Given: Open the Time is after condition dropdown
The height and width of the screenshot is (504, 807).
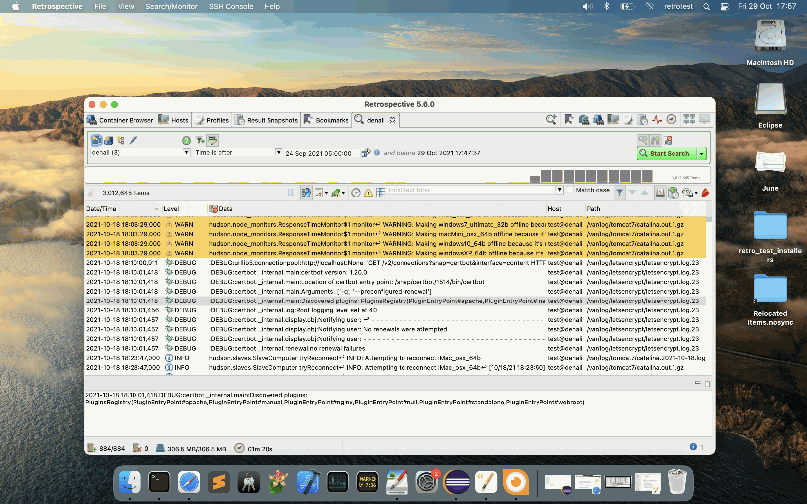Looking at the screenshot, I should click(279, 153).
